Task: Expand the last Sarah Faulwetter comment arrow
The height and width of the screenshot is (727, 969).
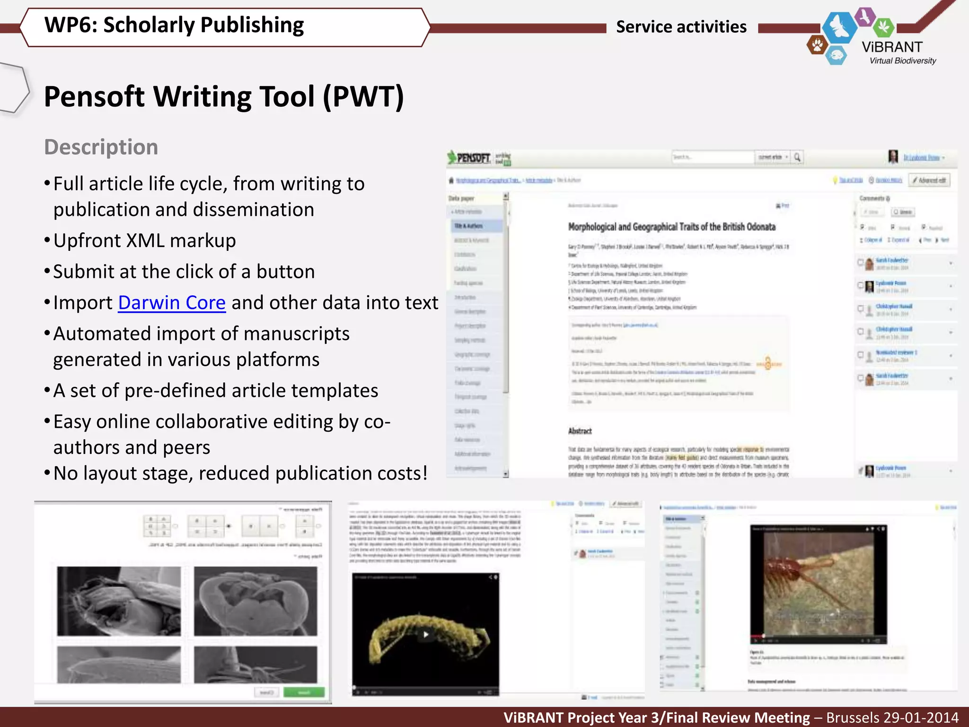Action: 951,379
